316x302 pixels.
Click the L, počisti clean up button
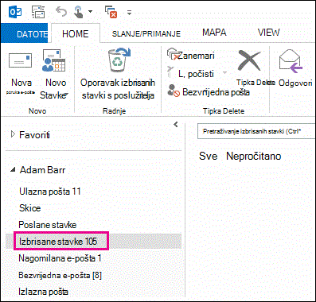[190, 74]
